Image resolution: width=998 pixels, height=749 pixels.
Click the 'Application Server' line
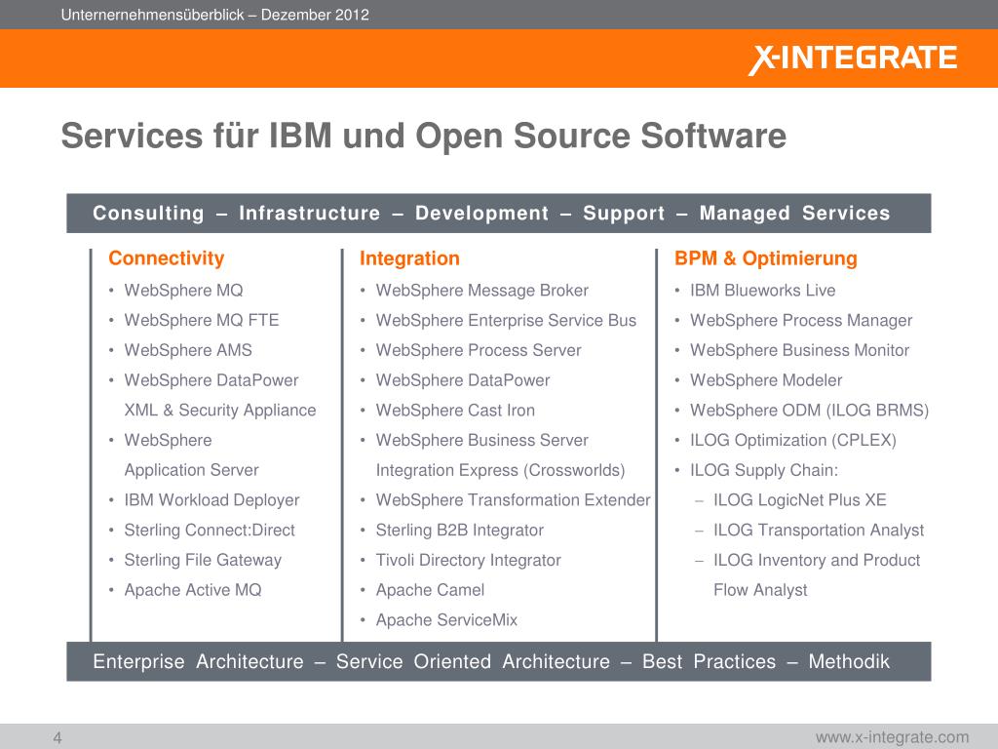[x=192, y=470]
